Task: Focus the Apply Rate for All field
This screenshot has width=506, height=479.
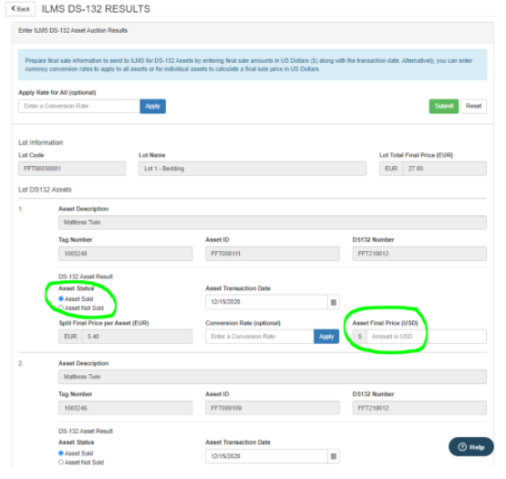Action: 79,106
